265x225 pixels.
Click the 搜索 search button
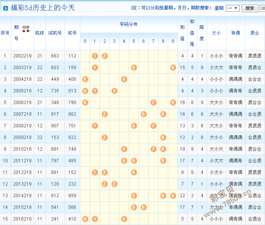[250, 8]
